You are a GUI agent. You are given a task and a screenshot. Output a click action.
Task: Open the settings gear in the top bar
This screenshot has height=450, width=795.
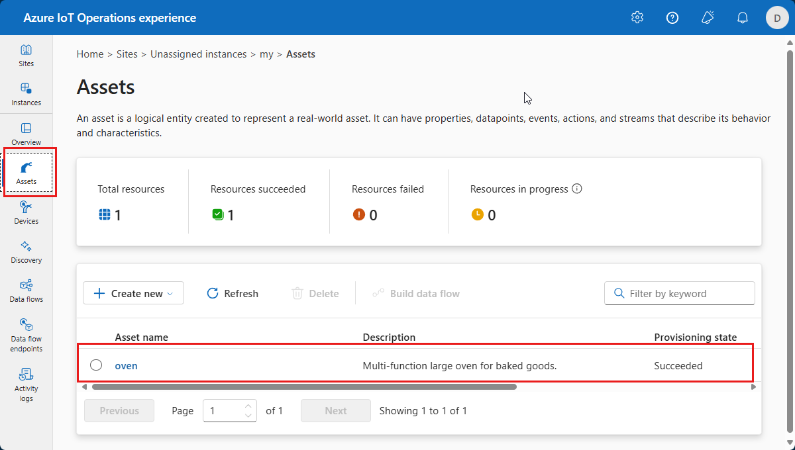coord(637,17)
